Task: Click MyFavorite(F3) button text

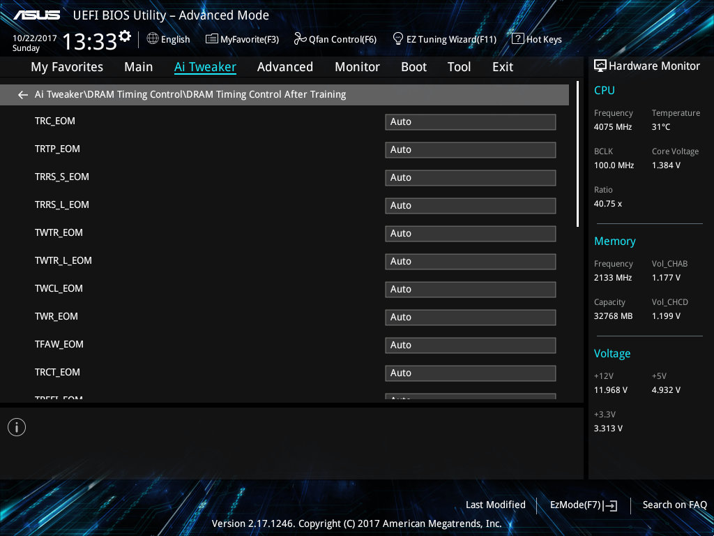Action: tap(250, 40)
